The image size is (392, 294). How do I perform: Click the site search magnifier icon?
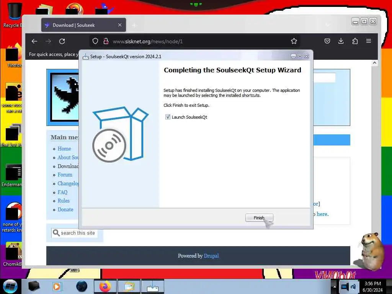(56, 233)
